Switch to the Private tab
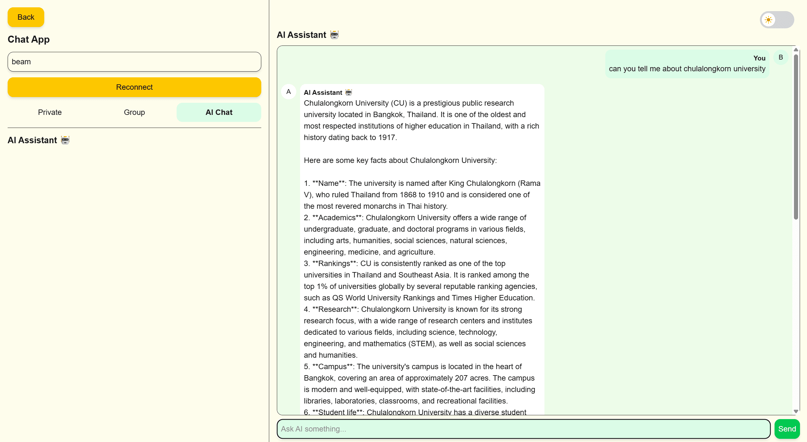The height and width of the screenshot is (442, 807). (50, 112)
